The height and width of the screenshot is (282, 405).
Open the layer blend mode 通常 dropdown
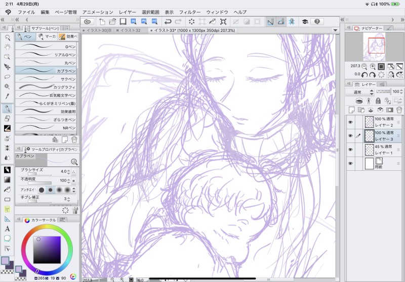[x=360, y=92]
